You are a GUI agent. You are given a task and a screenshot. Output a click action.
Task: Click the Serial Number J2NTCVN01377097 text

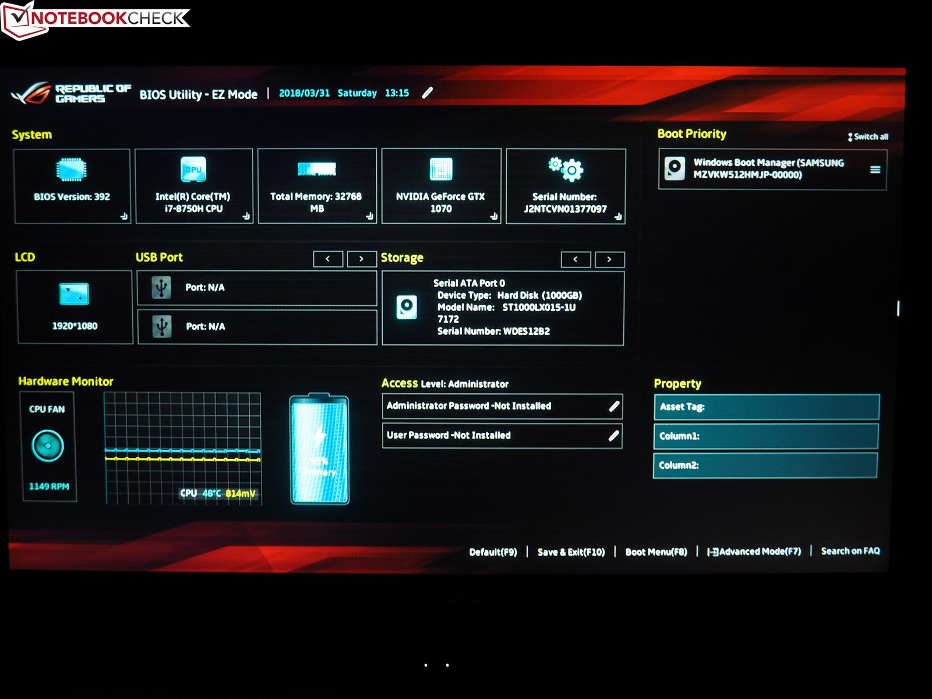pos(565,203)
